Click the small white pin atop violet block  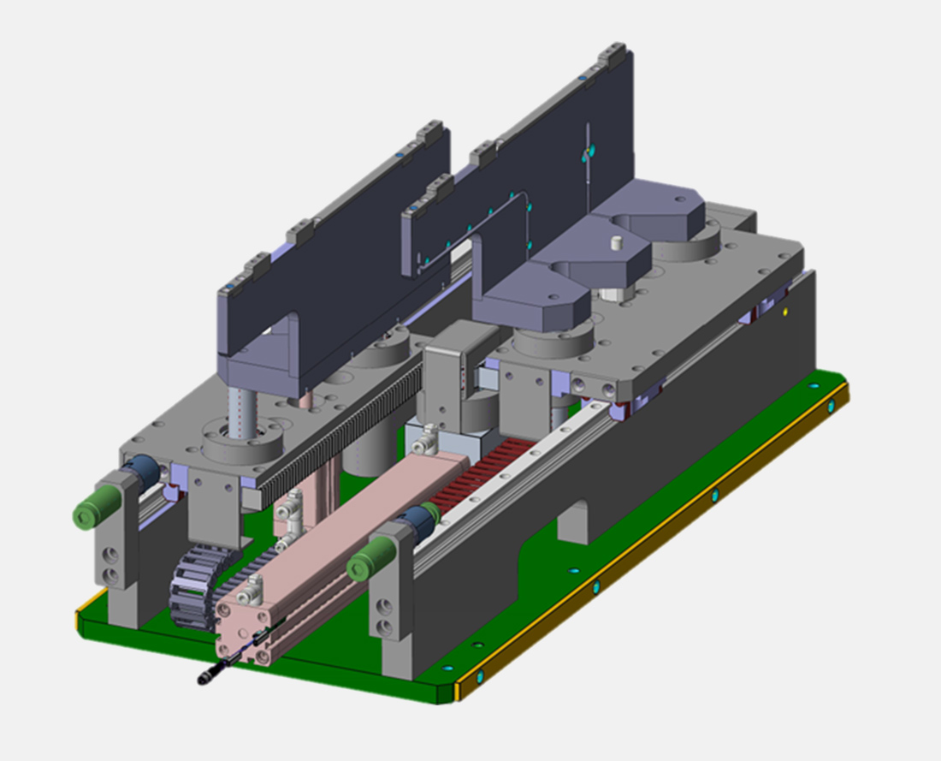618,242
